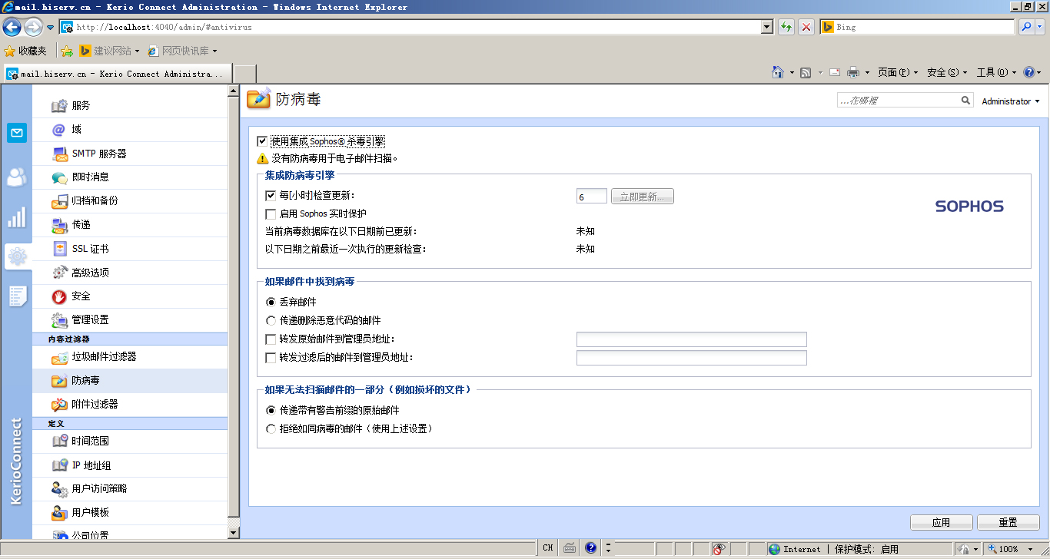The height and width of the screenshot is (559, 1050).
Task: Click the update interval hours field
Action: (591, 197)
